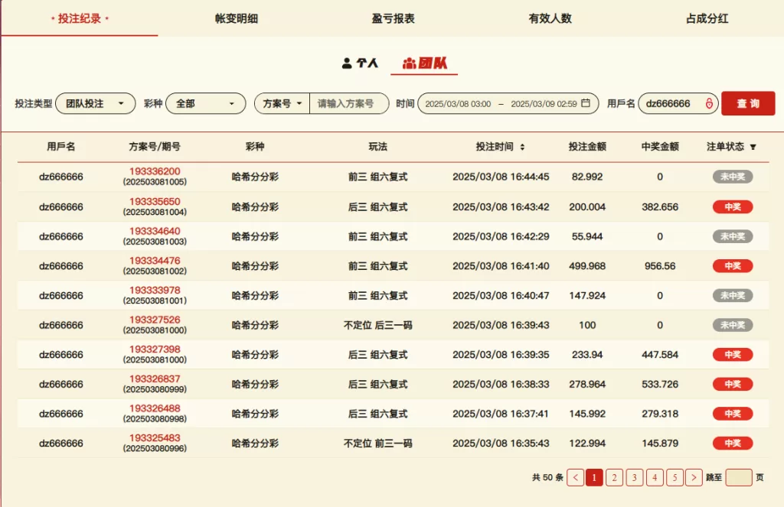This screenshot has height=507, width=784.
Task: Select the 个人 view tab
Action: 360,63
